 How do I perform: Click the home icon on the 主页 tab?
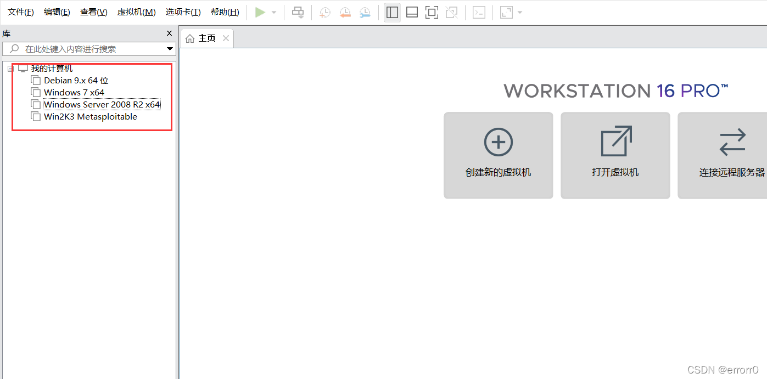coord(190,38)
